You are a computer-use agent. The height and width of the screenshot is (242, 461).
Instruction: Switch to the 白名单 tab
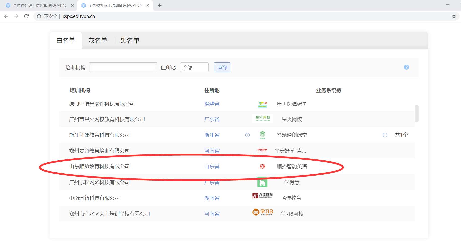[x=66, y=40]
